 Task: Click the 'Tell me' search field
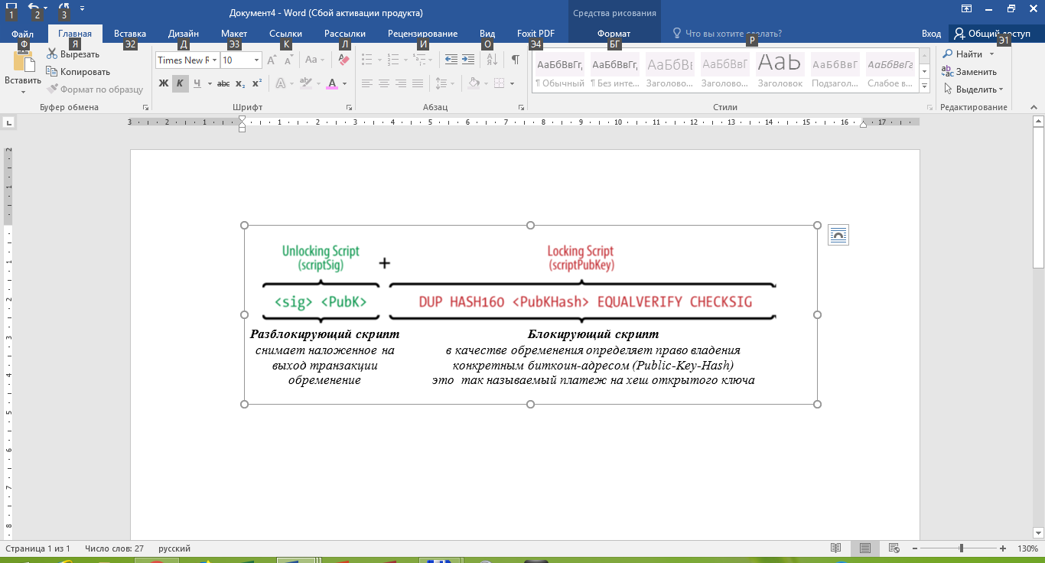pyautogui.click(x=733, y=34)
